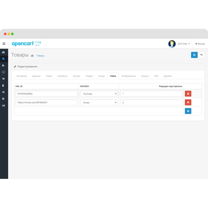Click the URL ID field with vimeo.com link

click(46, 102)
